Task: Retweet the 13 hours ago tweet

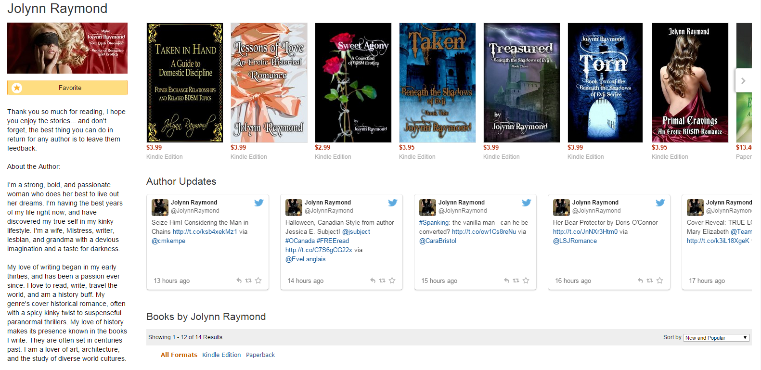Action: tap(248, 281)
